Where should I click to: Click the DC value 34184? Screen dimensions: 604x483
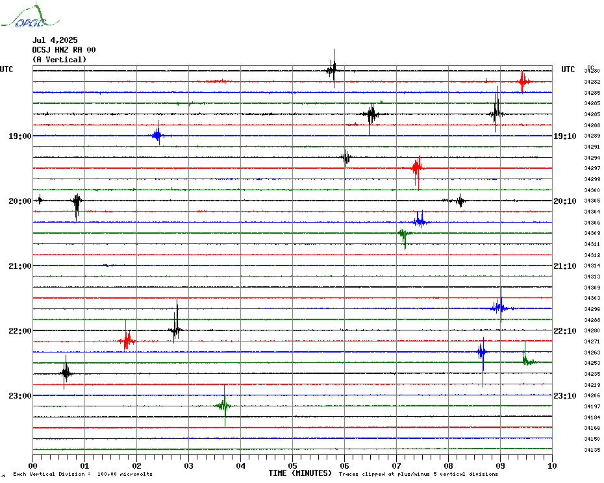(x=592, y=417)
